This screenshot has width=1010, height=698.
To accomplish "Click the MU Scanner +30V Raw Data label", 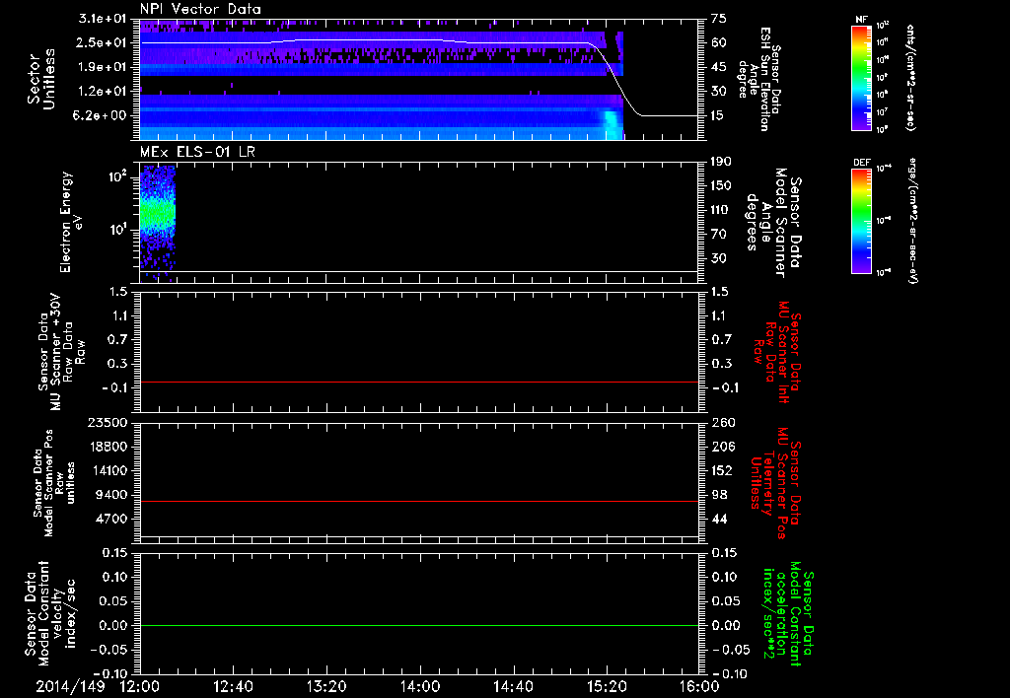I will (x=61, y=352).
